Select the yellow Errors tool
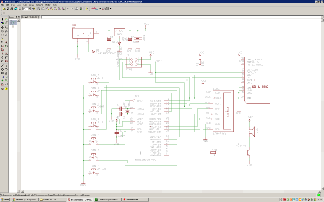Image resolution: width=324 pixels, height=202 pixels. click(x=6, y=89)
